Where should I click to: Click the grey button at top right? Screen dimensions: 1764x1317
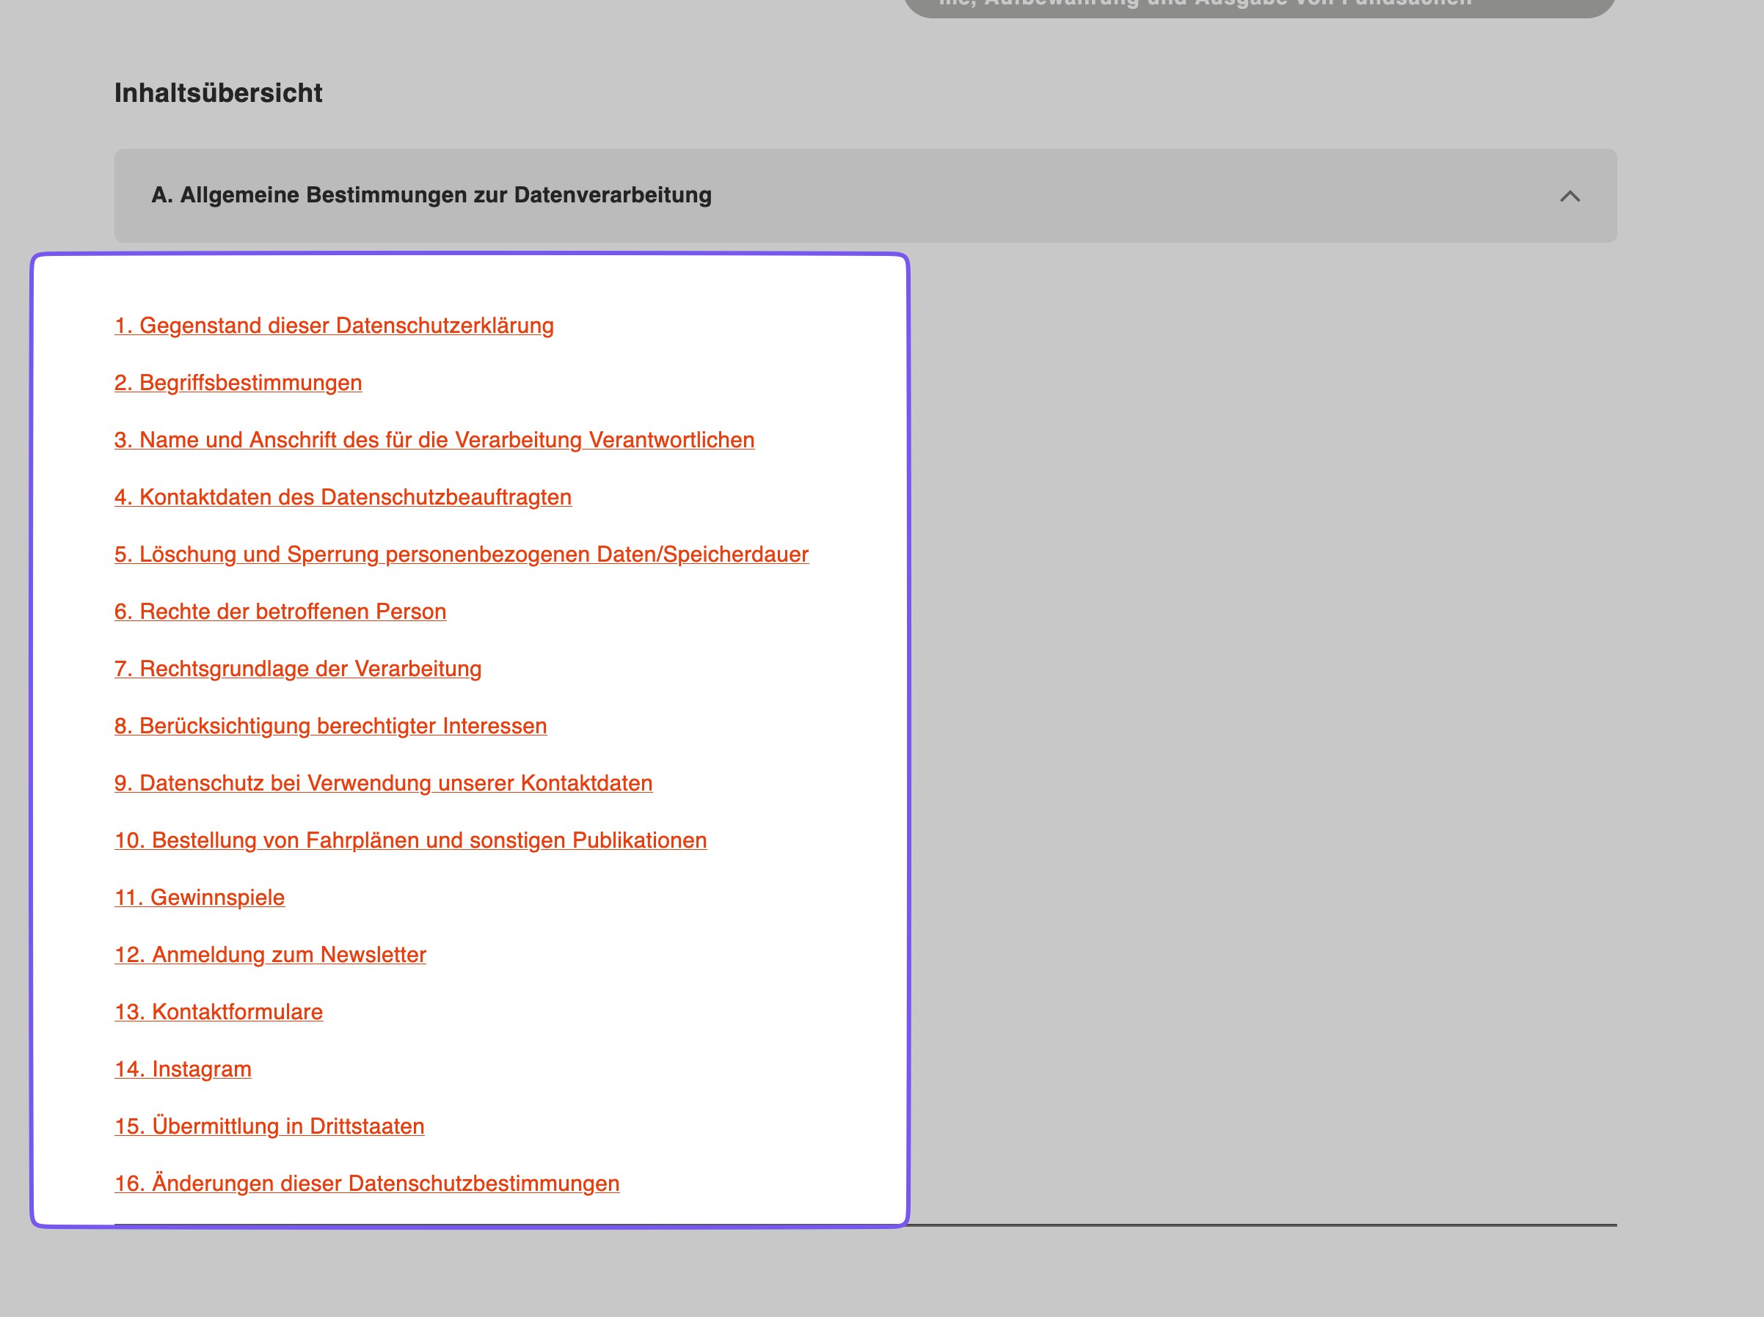click(x=1258, y=7)
